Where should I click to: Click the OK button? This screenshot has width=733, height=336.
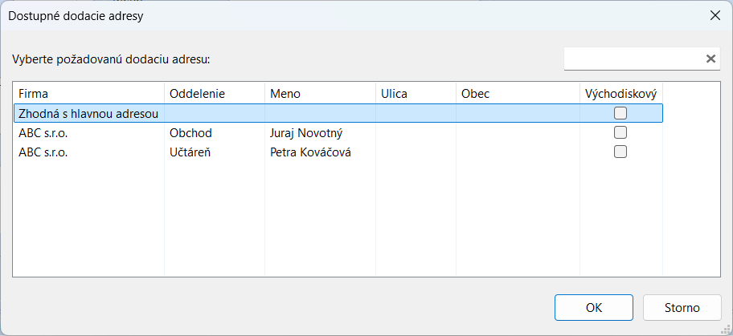click(x=594, y=307)
